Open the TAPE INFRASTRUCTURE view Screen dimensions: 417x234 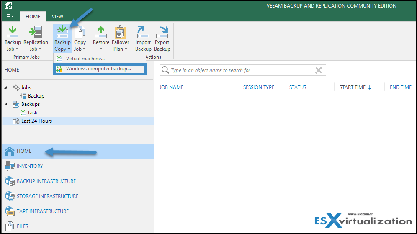click(x=78, y=211)
